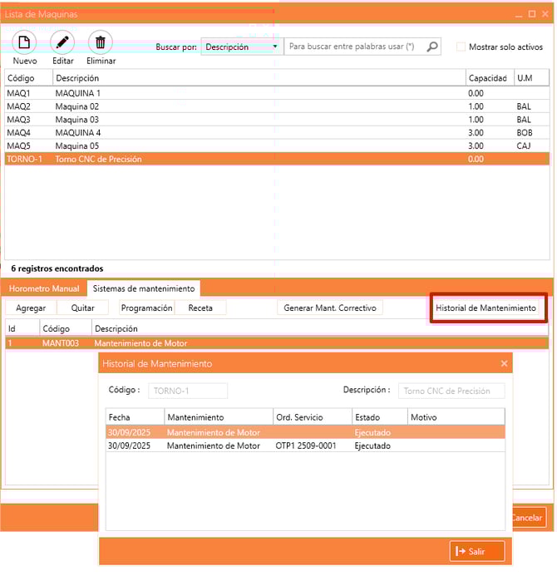Click the Receta button
The image size is (557, 576).
point(200,308)
